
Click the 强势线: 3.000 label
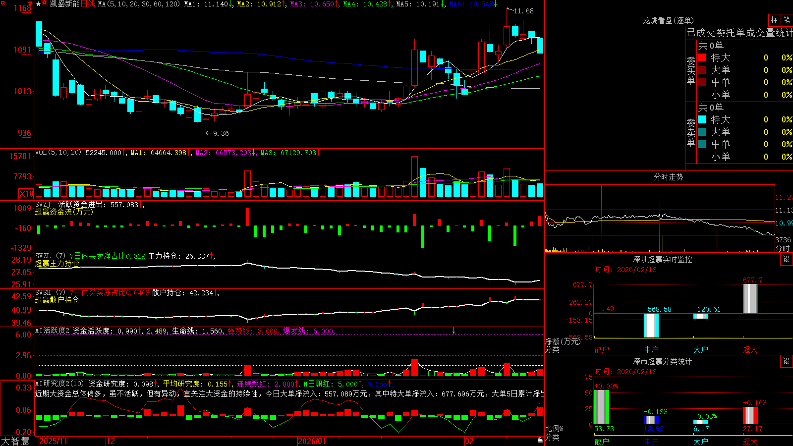[252, 331]
